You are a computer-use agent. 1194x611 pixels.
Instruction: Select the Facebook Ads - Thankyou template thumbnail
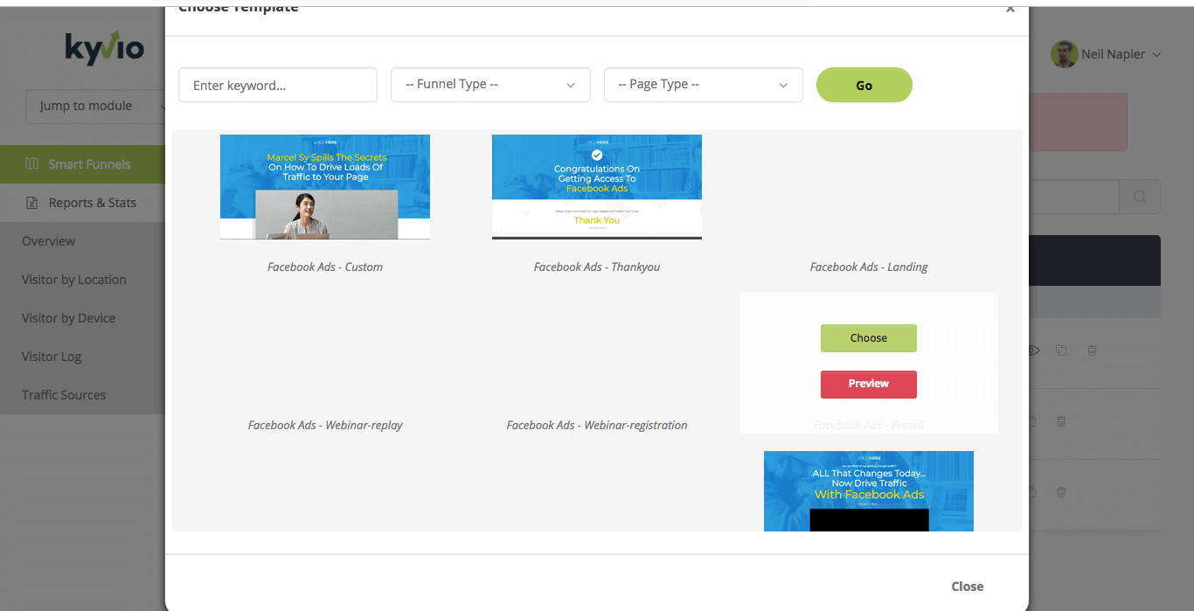[597, 186]
